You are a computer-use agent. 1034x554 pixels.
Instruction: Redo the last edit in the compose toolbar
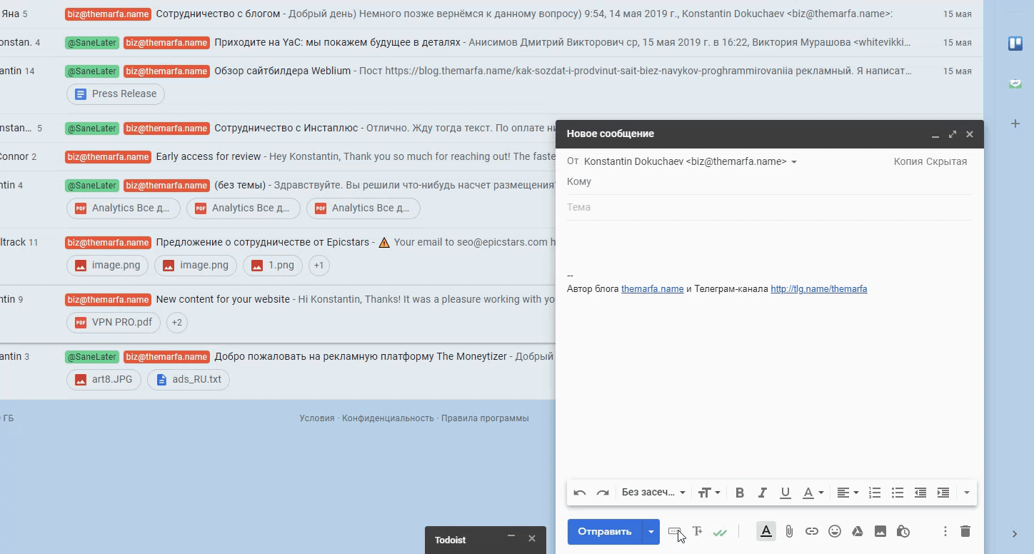(603, 493)
